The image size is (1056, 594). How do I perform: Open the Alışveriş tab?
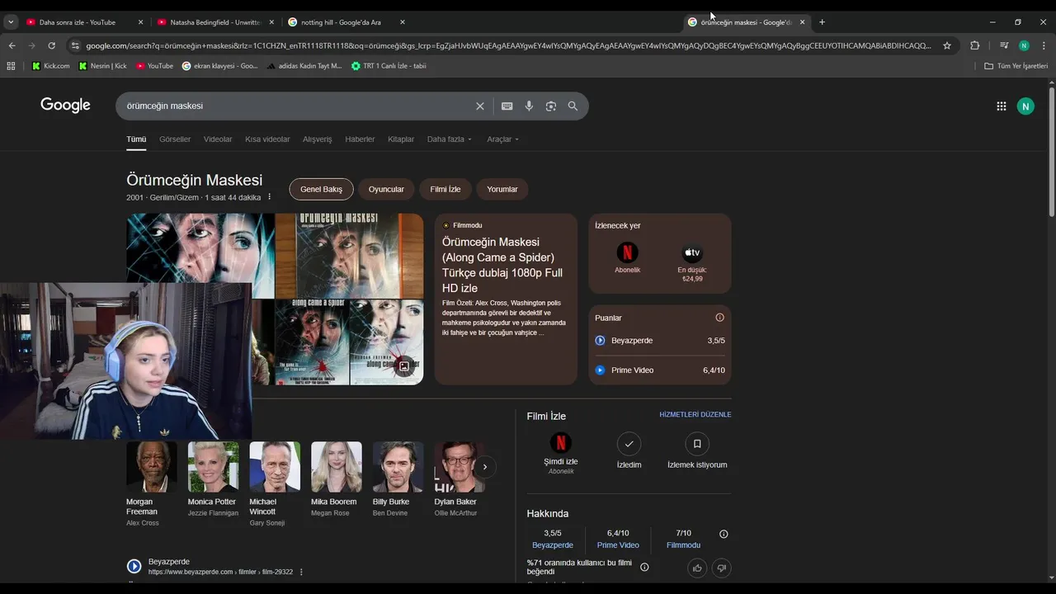pyautogui.click(x=317, y=139)
